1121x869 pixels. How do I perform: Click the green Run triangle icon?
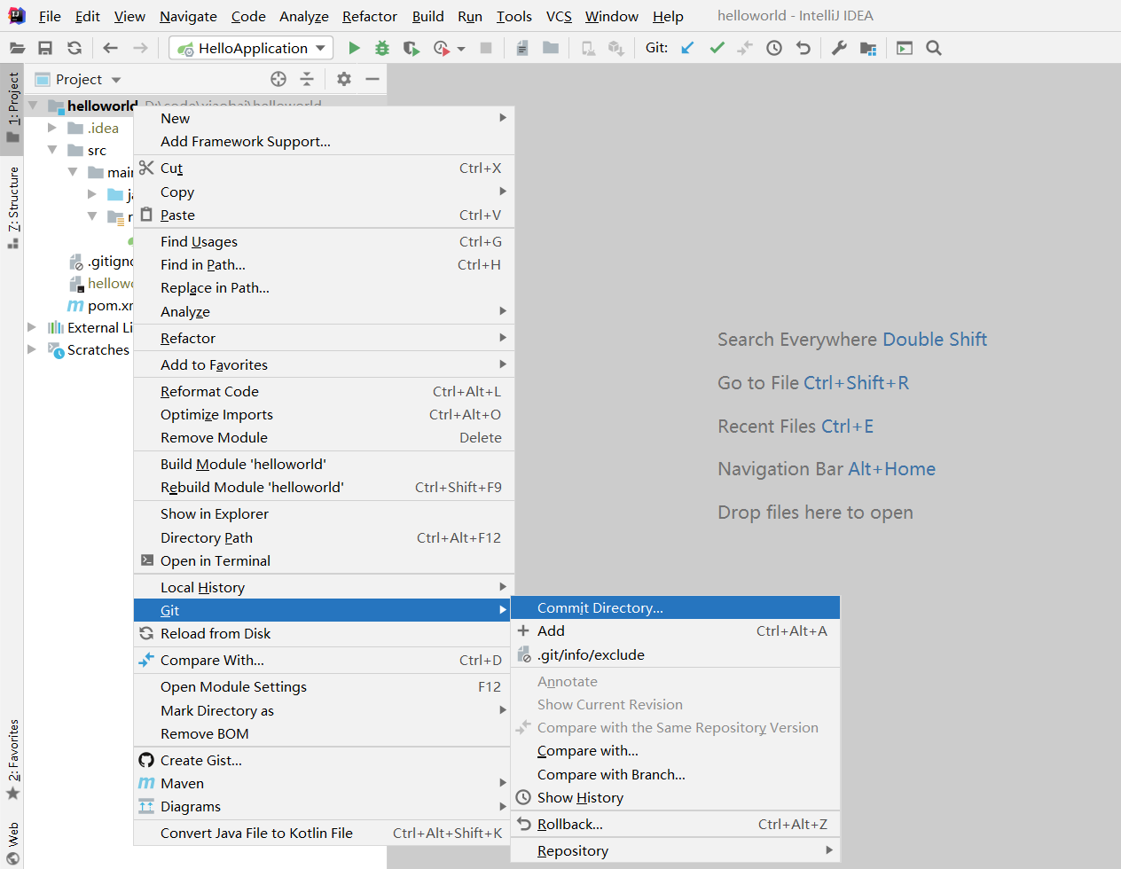354,48
